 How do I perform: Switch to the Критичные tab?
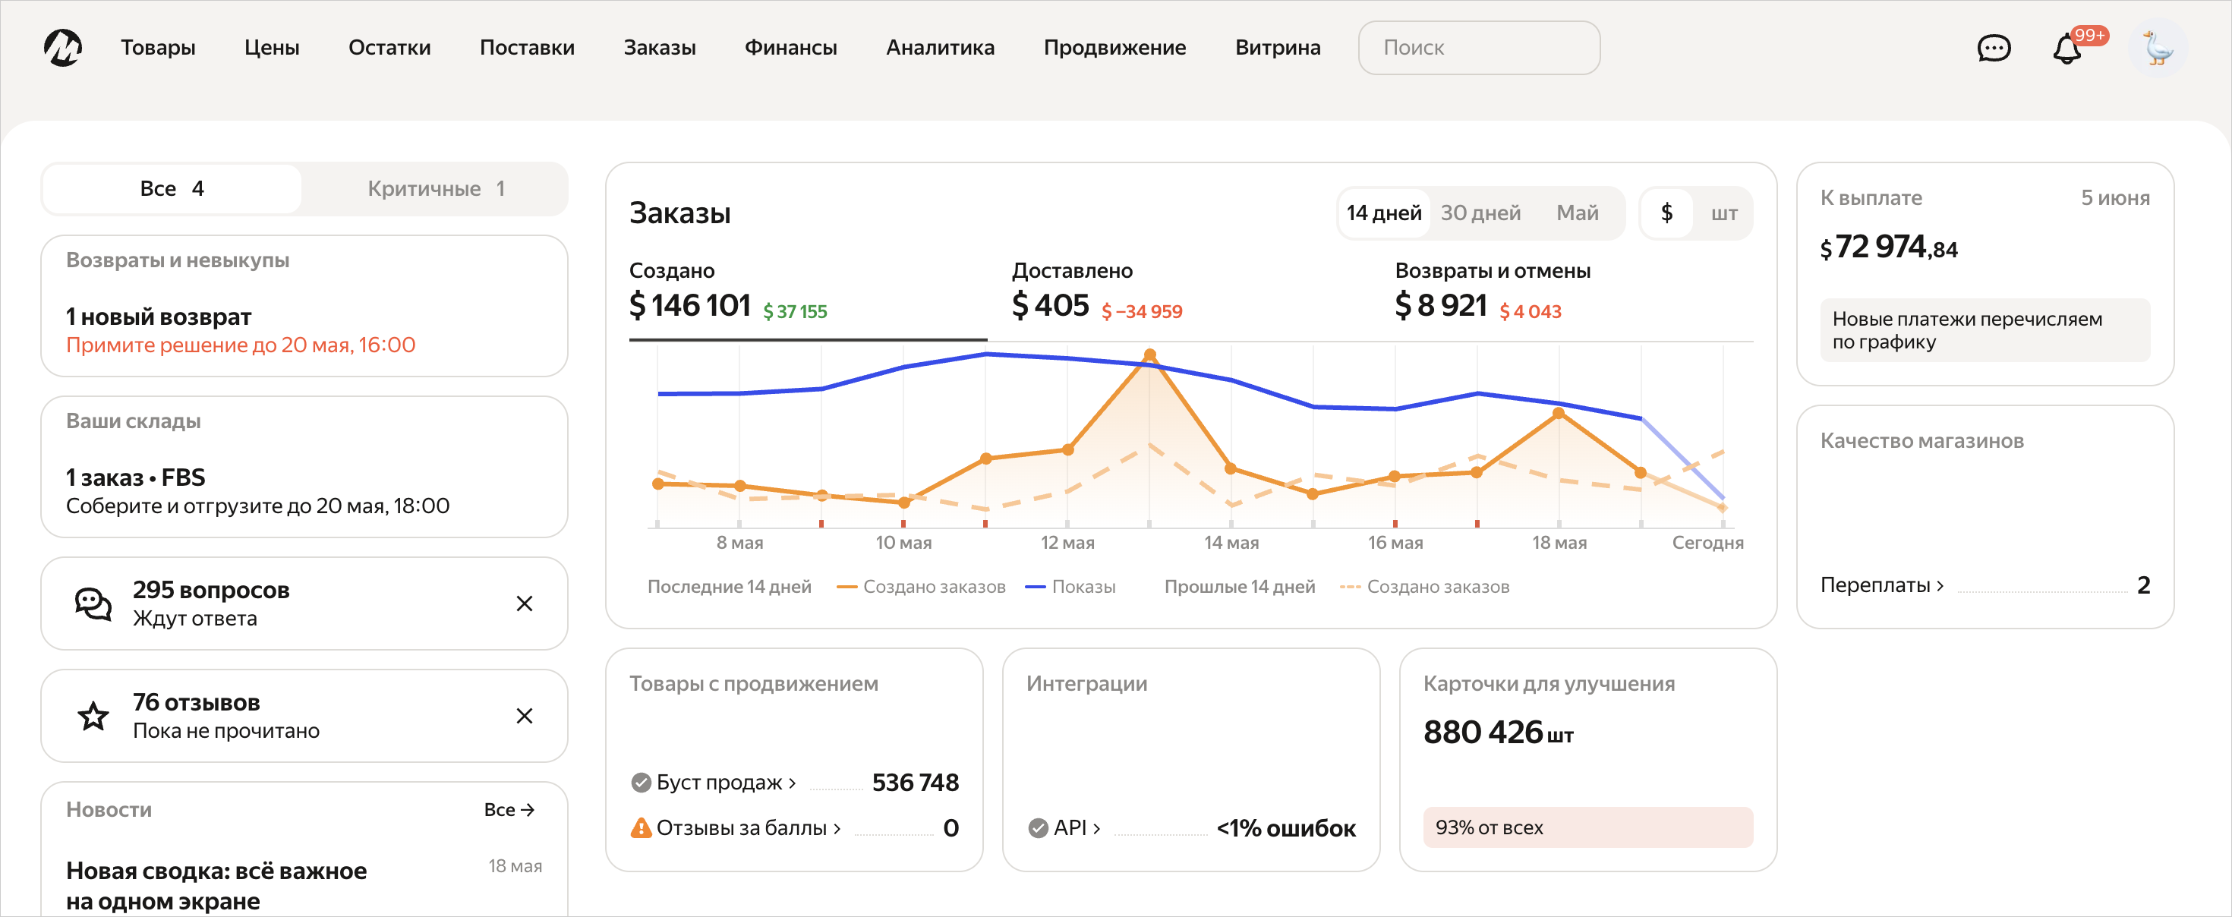[x=436, y=189]
